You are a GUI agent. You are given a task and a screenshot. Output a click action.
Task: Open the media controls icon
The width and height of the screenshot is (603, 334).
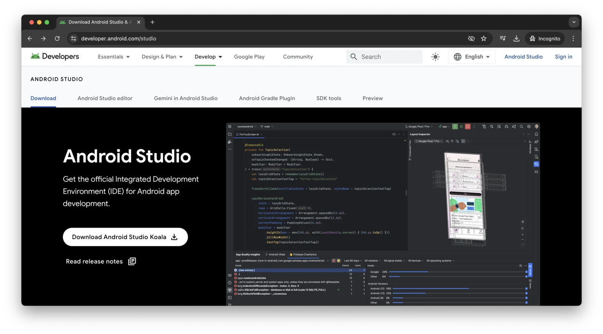(503, 38)
